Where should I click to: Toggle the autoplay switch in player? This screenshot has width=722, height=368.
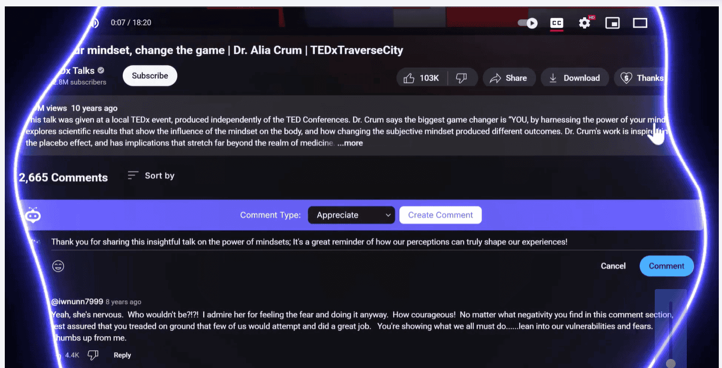click(527, 23)
